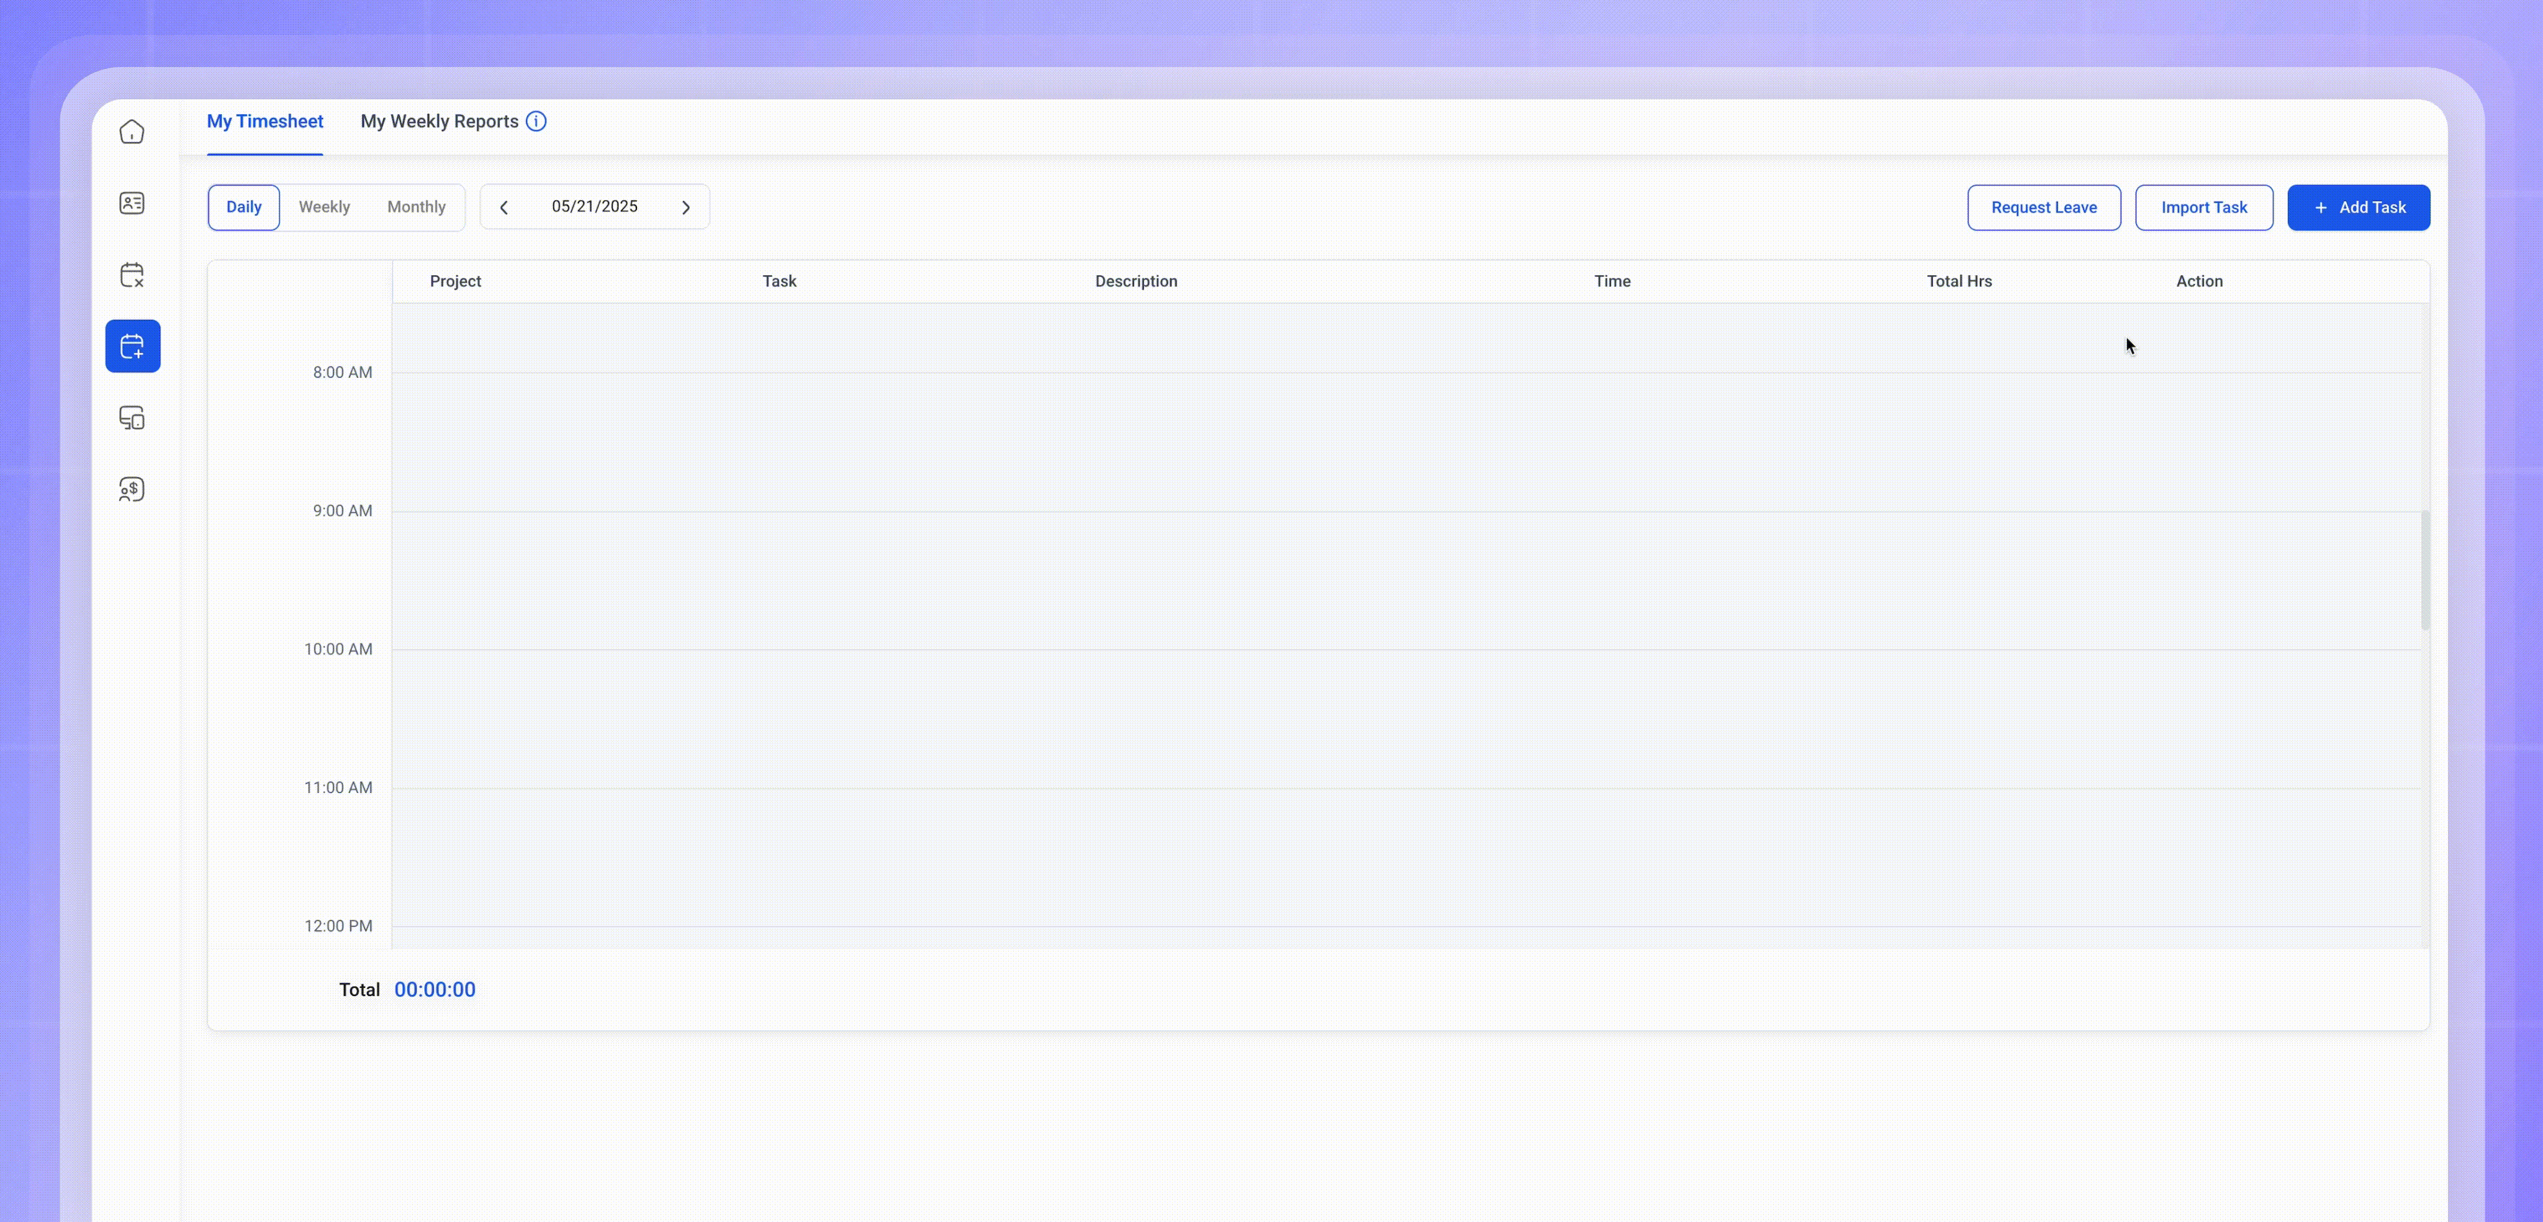Switch to Weekly view

coord(324,207)
